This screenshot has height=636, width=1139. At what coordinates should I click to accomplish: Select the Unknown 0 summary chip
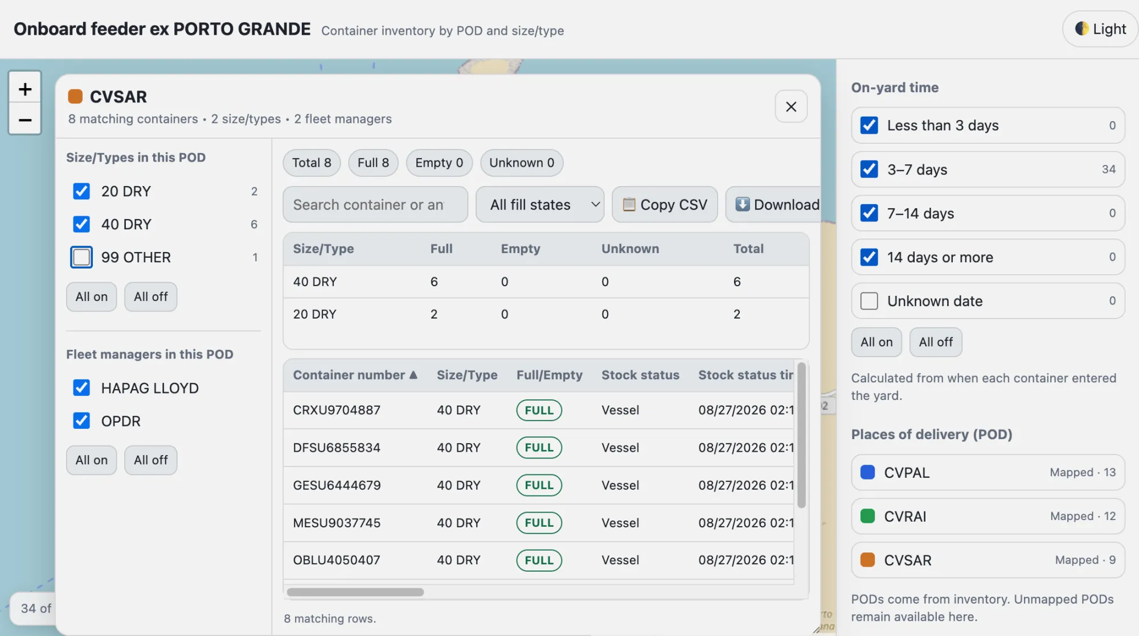pyautogui.click(x=522, y=163)
